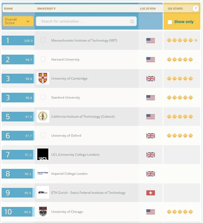Click the University of Cambridge crest logo

pyautogui.click(x=43, y=78)
